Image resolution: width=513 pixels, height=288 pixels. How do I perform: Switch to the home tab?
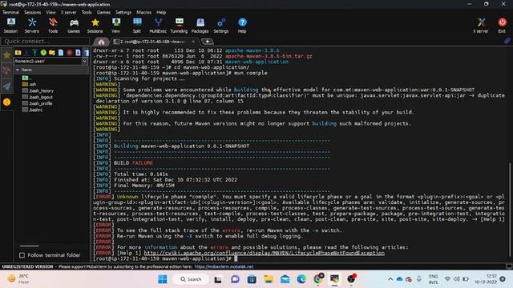pos(101,42)
